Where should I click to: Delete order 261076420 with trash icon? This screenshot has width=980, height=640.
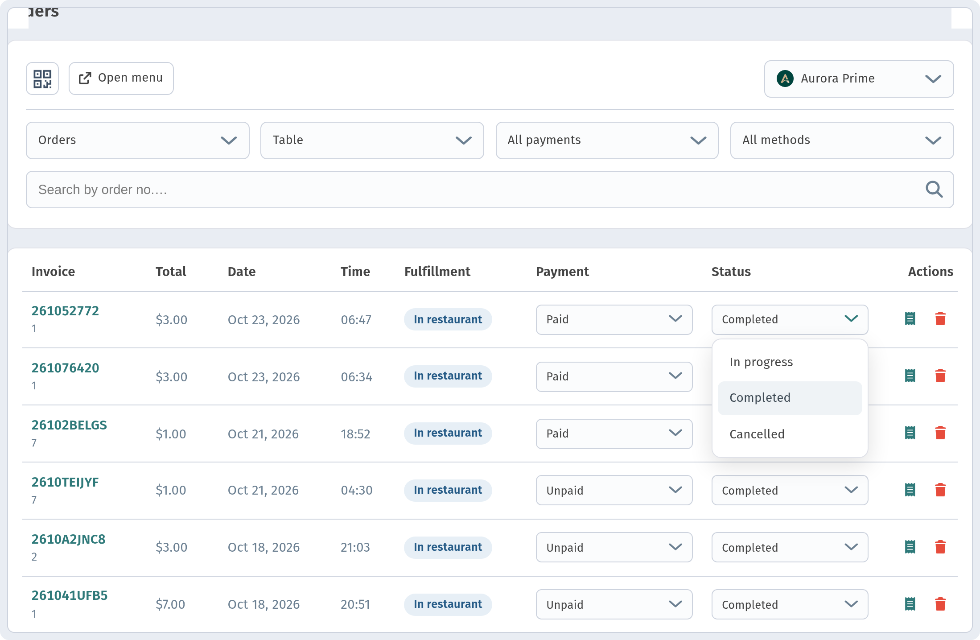point(940,376)
